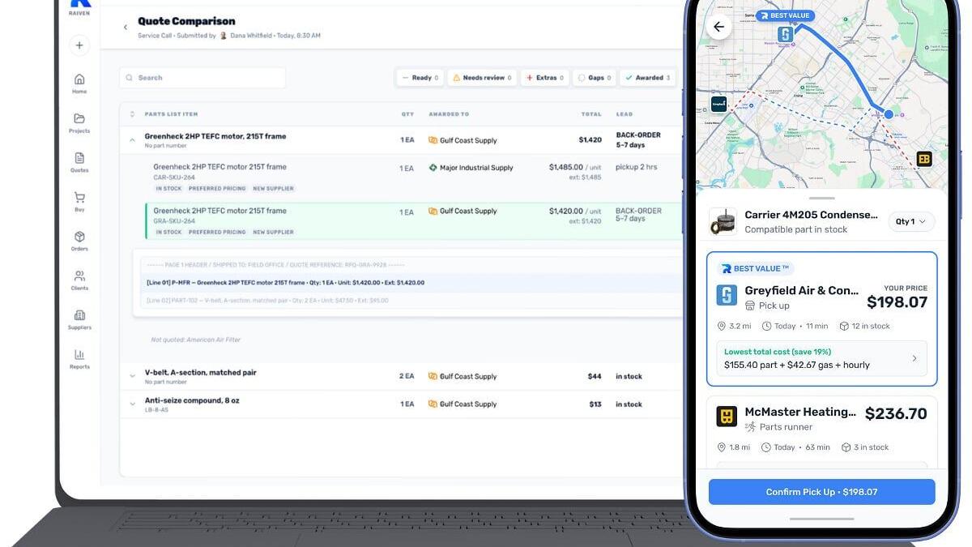Click the plus create-new icon in sidebar
The height and width of the screenshot is (547, 972).
(79, 45)
